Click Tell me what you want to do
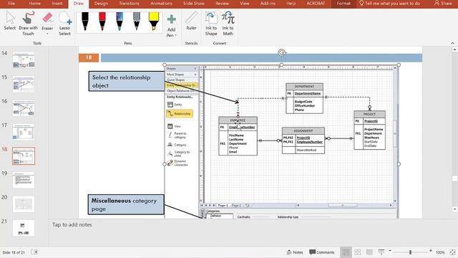The width and height of the screenshot is (458, 258). (x=389, y=3)
